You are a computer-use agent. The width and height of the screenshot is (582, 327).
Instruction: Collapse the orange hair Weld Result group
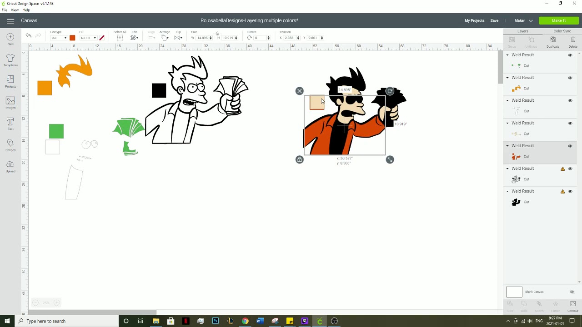click(507, 78)
